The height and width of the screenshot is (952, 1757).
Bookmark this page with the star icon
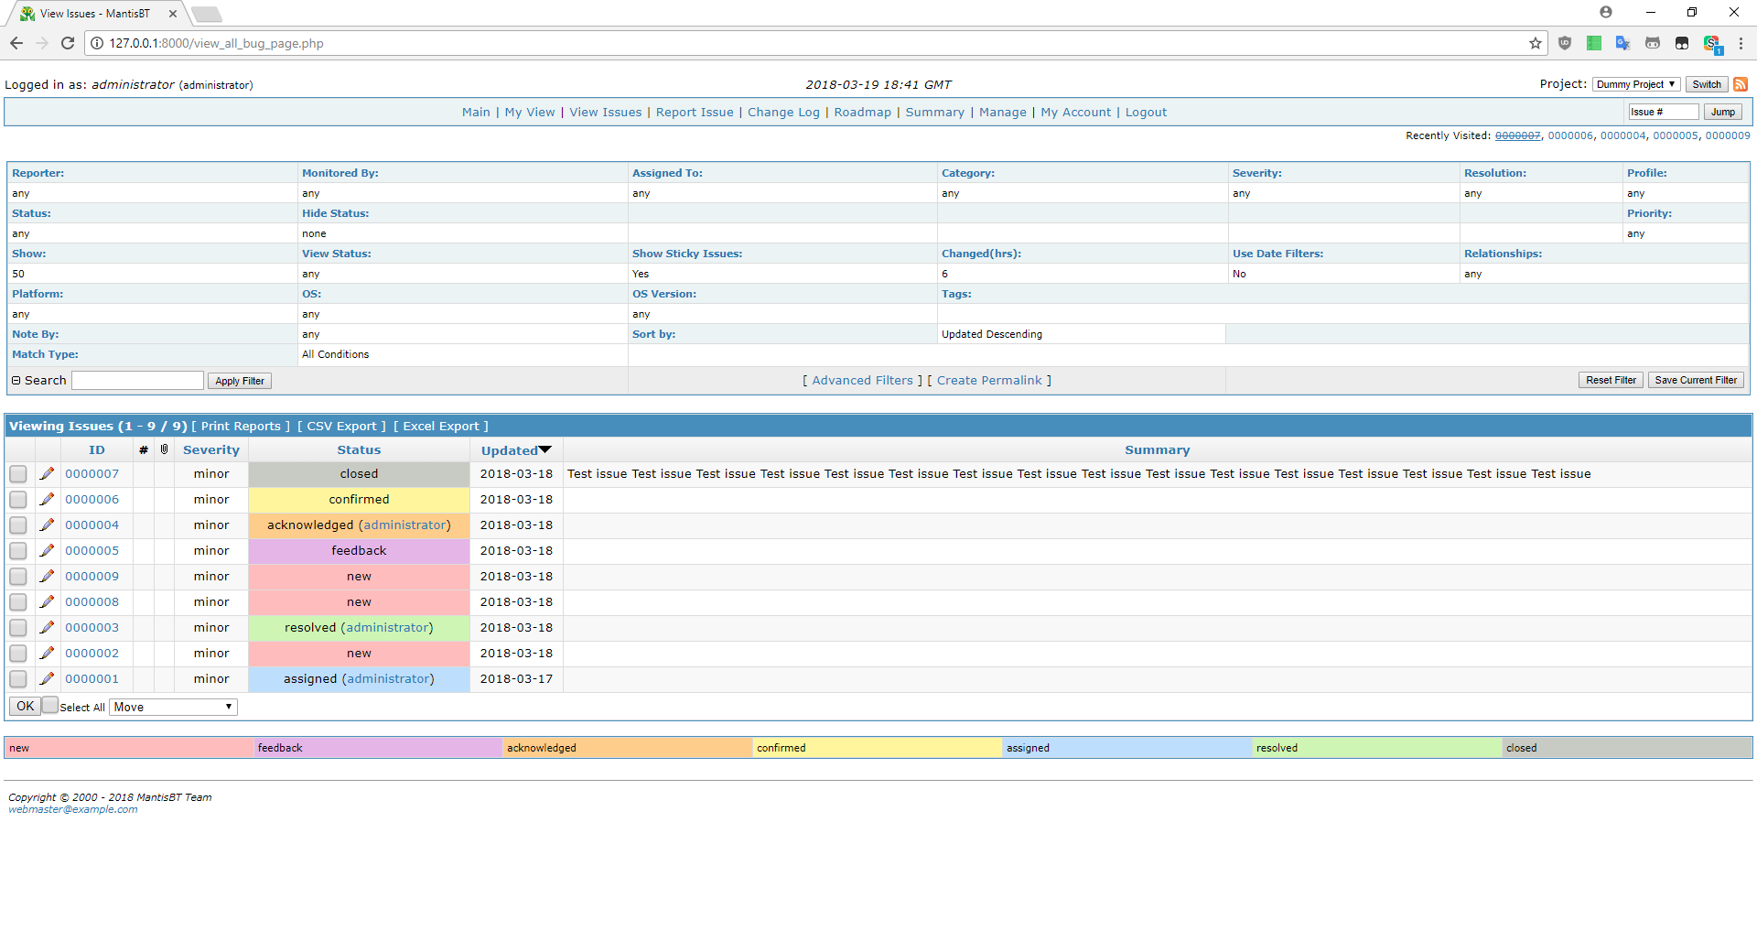click(x=1535, y=43)
